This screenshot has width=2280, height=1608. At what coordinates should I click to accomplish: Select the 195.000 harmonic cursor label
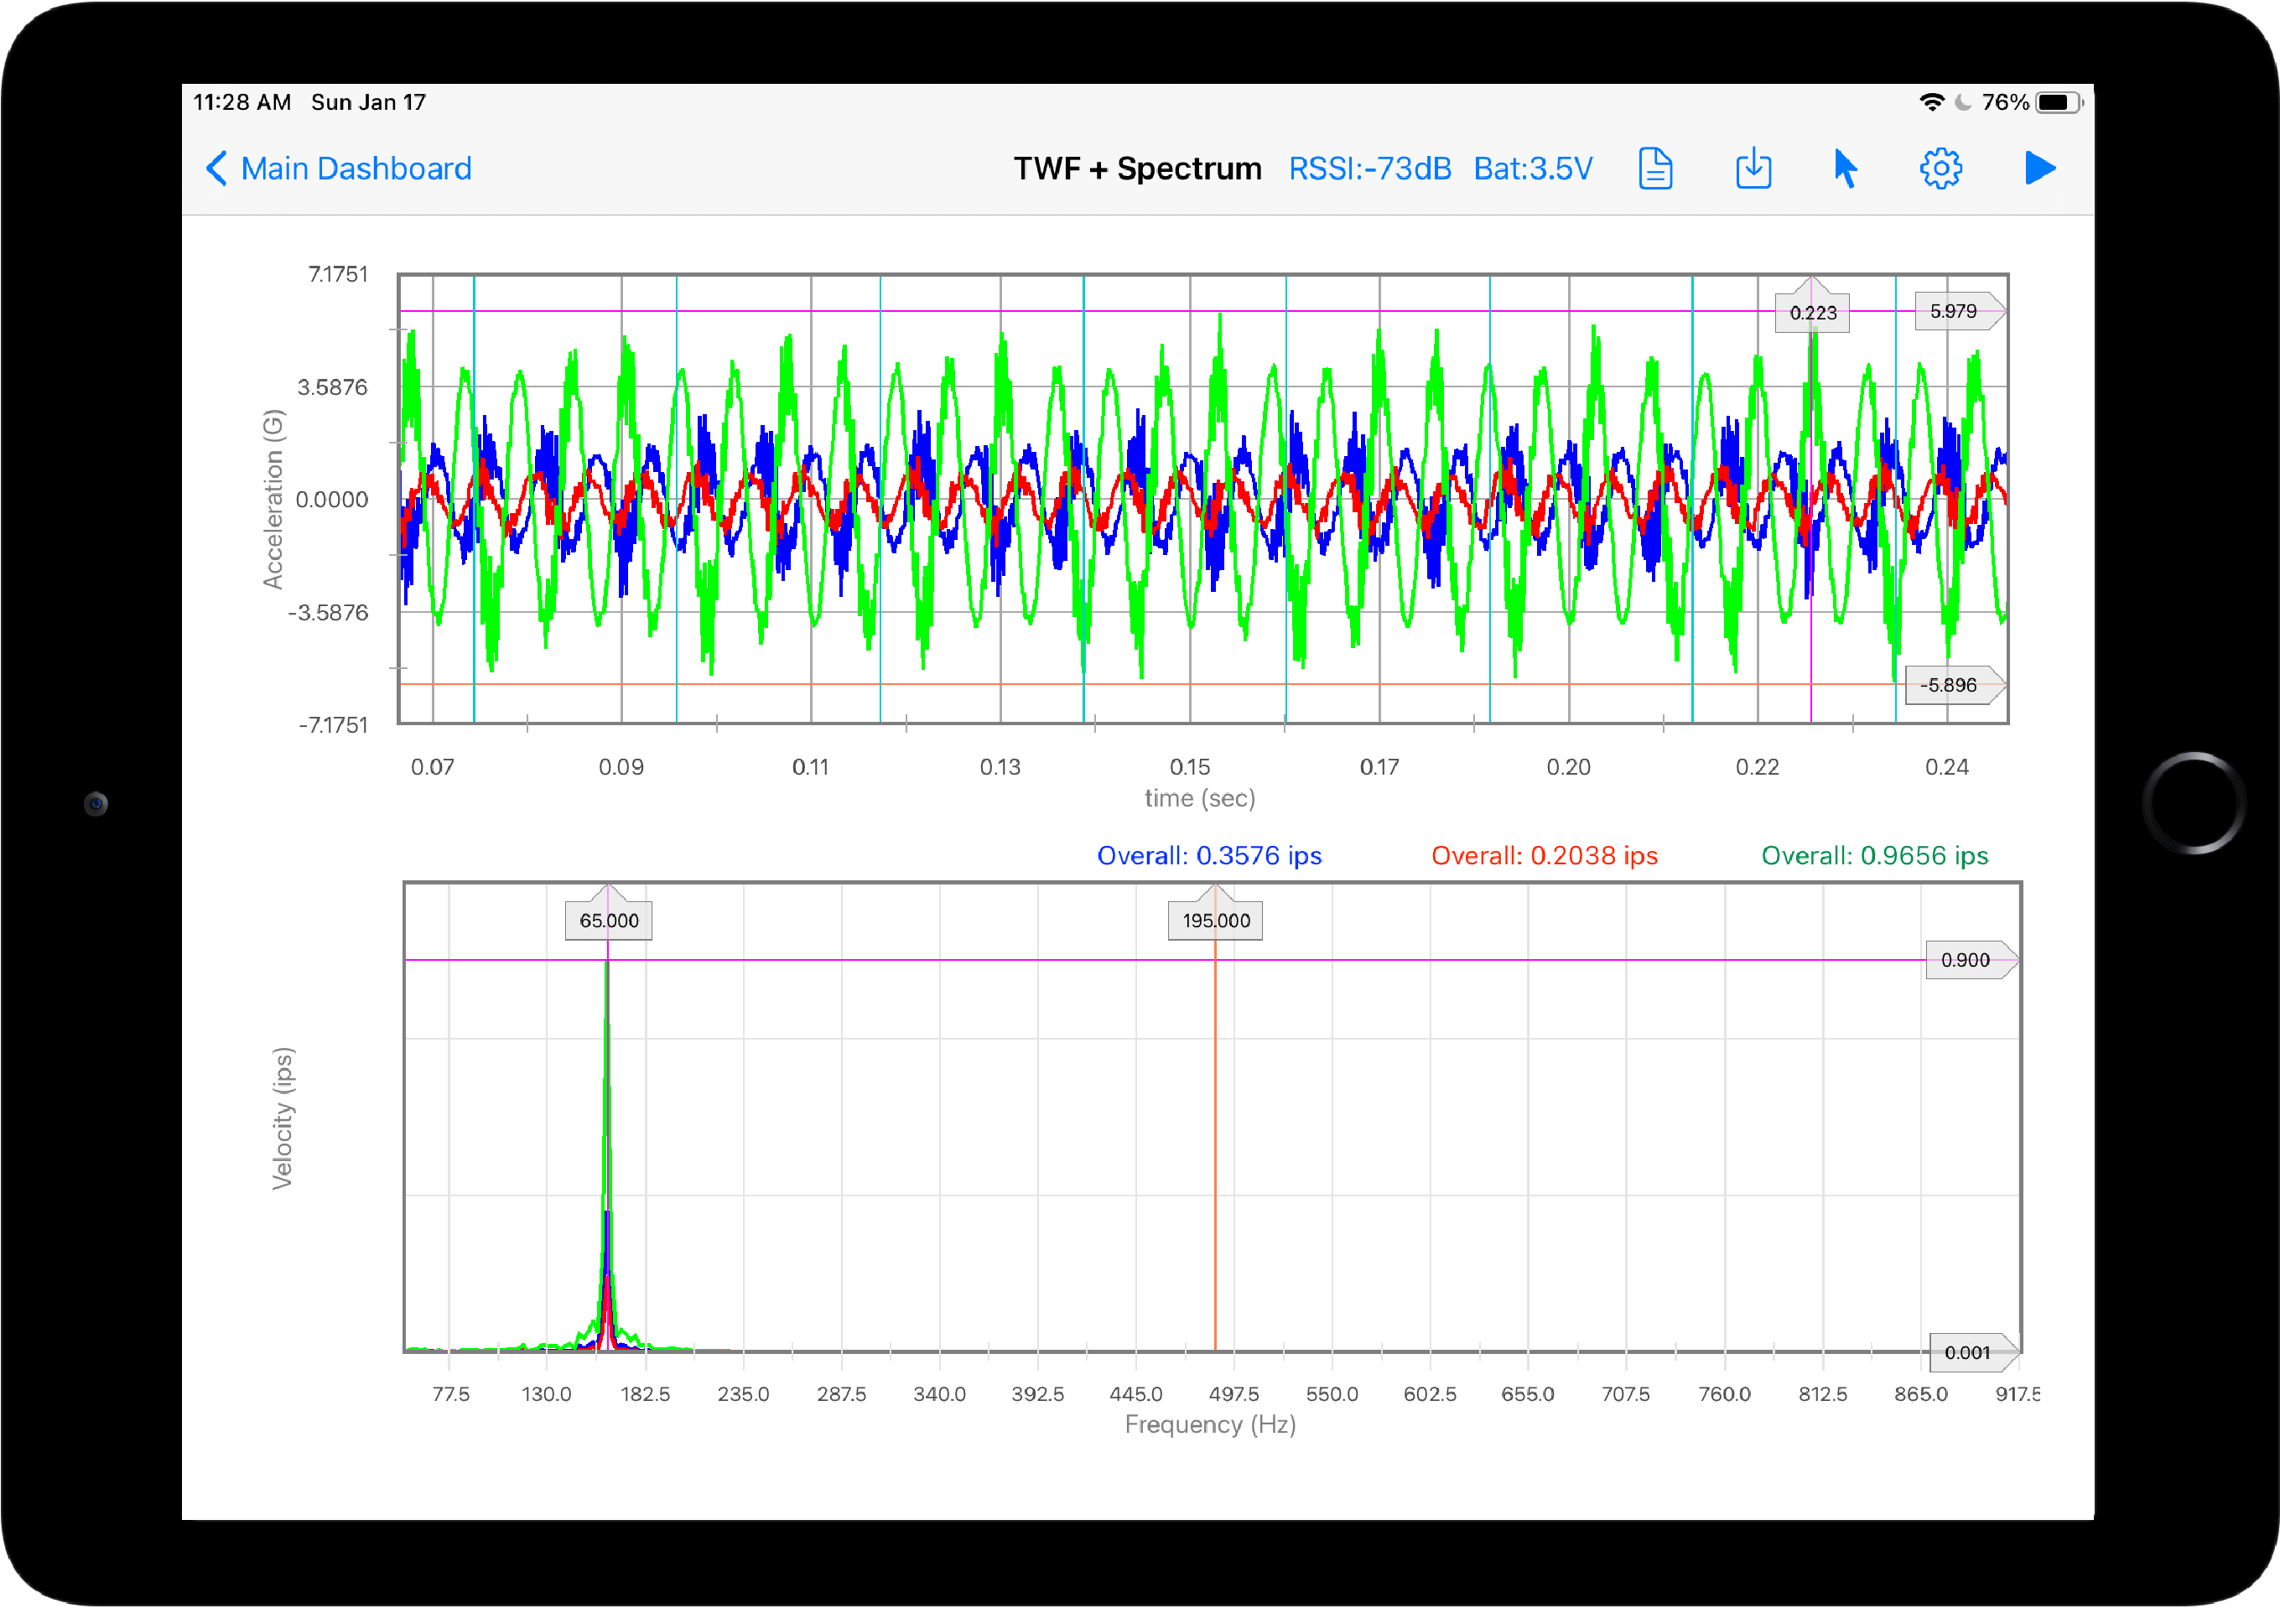point(1216,921)
